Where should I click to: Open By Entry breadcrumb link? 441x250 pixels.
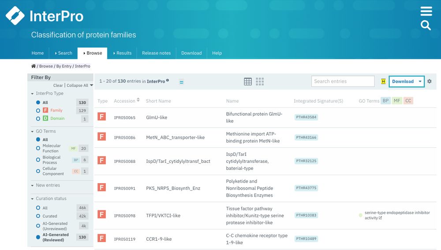coord(64,66)
